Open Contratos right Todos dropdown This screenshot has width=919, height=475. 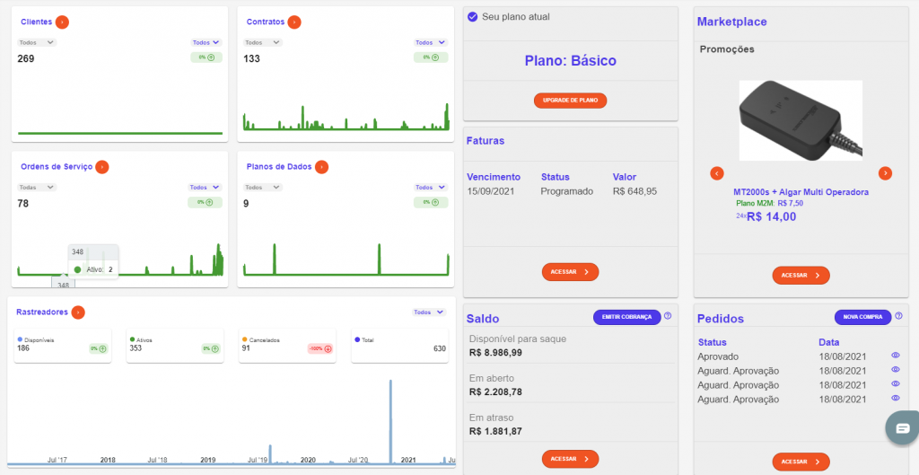coord(432,42)
